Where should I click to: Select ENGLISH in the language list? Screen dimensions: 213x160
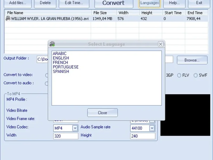(61, 58)
